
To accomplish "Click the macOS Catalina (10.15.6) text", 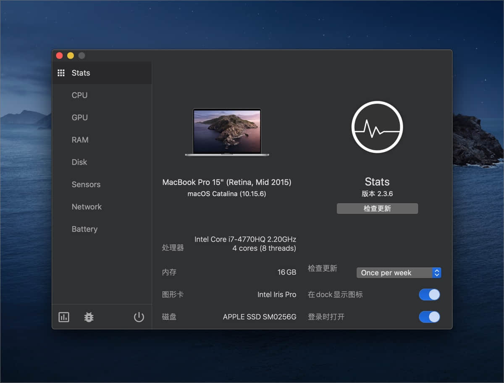I will [227, 194].
